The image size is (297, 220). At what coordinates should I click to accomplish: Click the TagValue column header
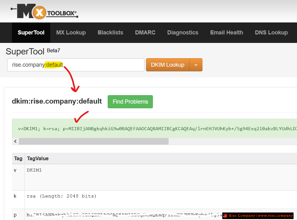click(x=38, y=158)
